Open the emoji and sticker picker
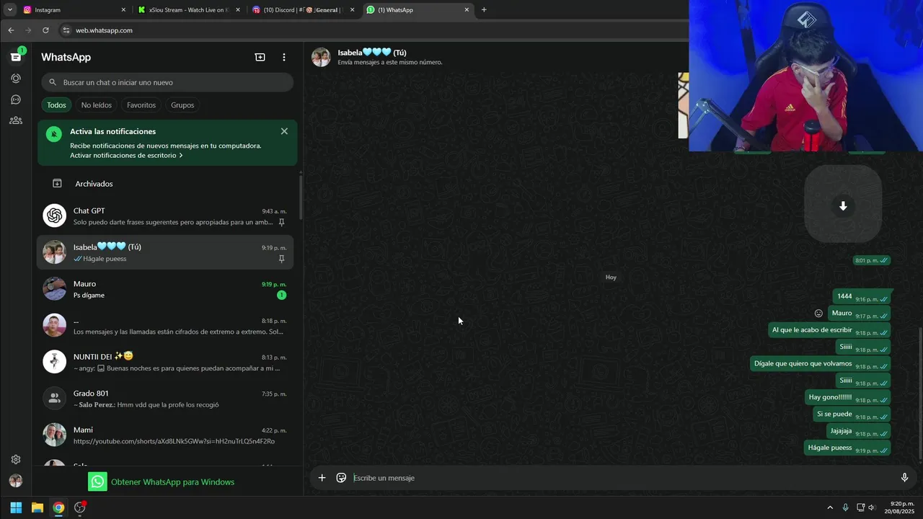Screen dimensions: 923x519 click(x=342, y=477)
